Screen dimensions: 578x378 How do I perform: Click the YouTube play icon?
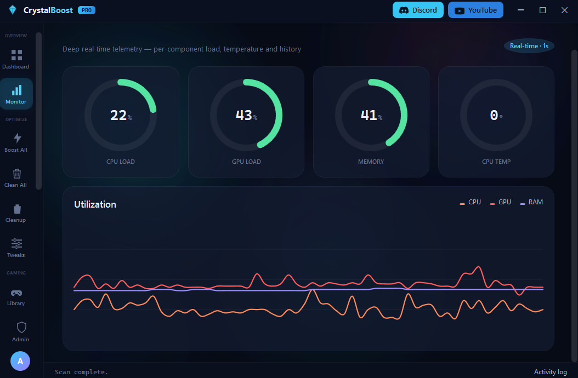pos(460,11)
